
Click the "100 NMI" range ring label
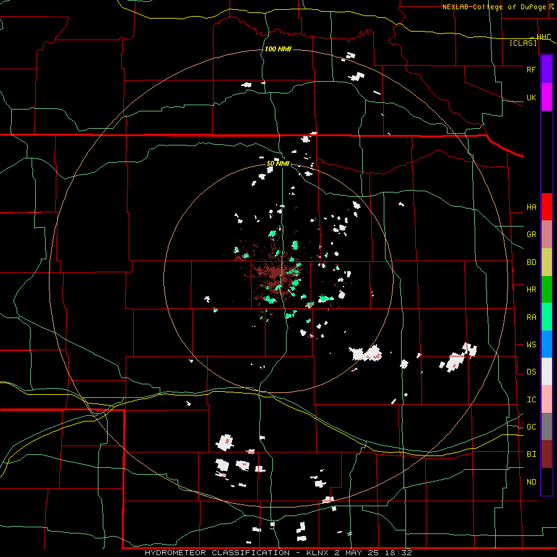pyautogui.click(x=278, y=49)
